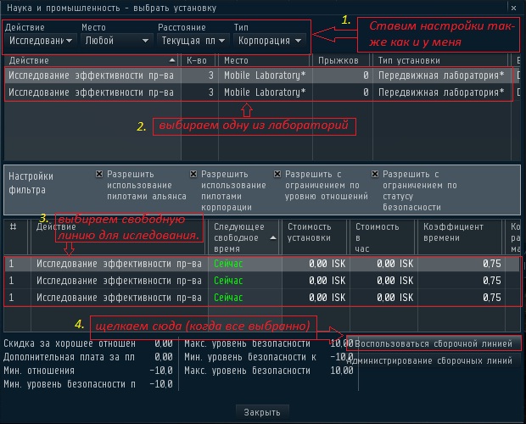Open the Тип dropdown set to Корпорация
The width and height of the screenshot is (526, 424).
pos(270,41)
